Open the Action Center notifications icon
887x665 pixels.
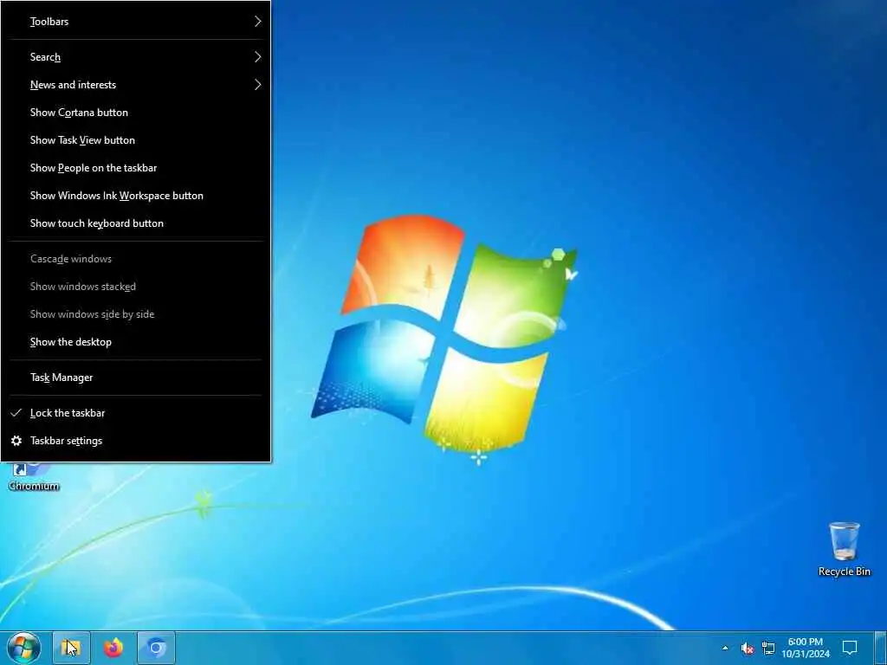click(850, 648)
